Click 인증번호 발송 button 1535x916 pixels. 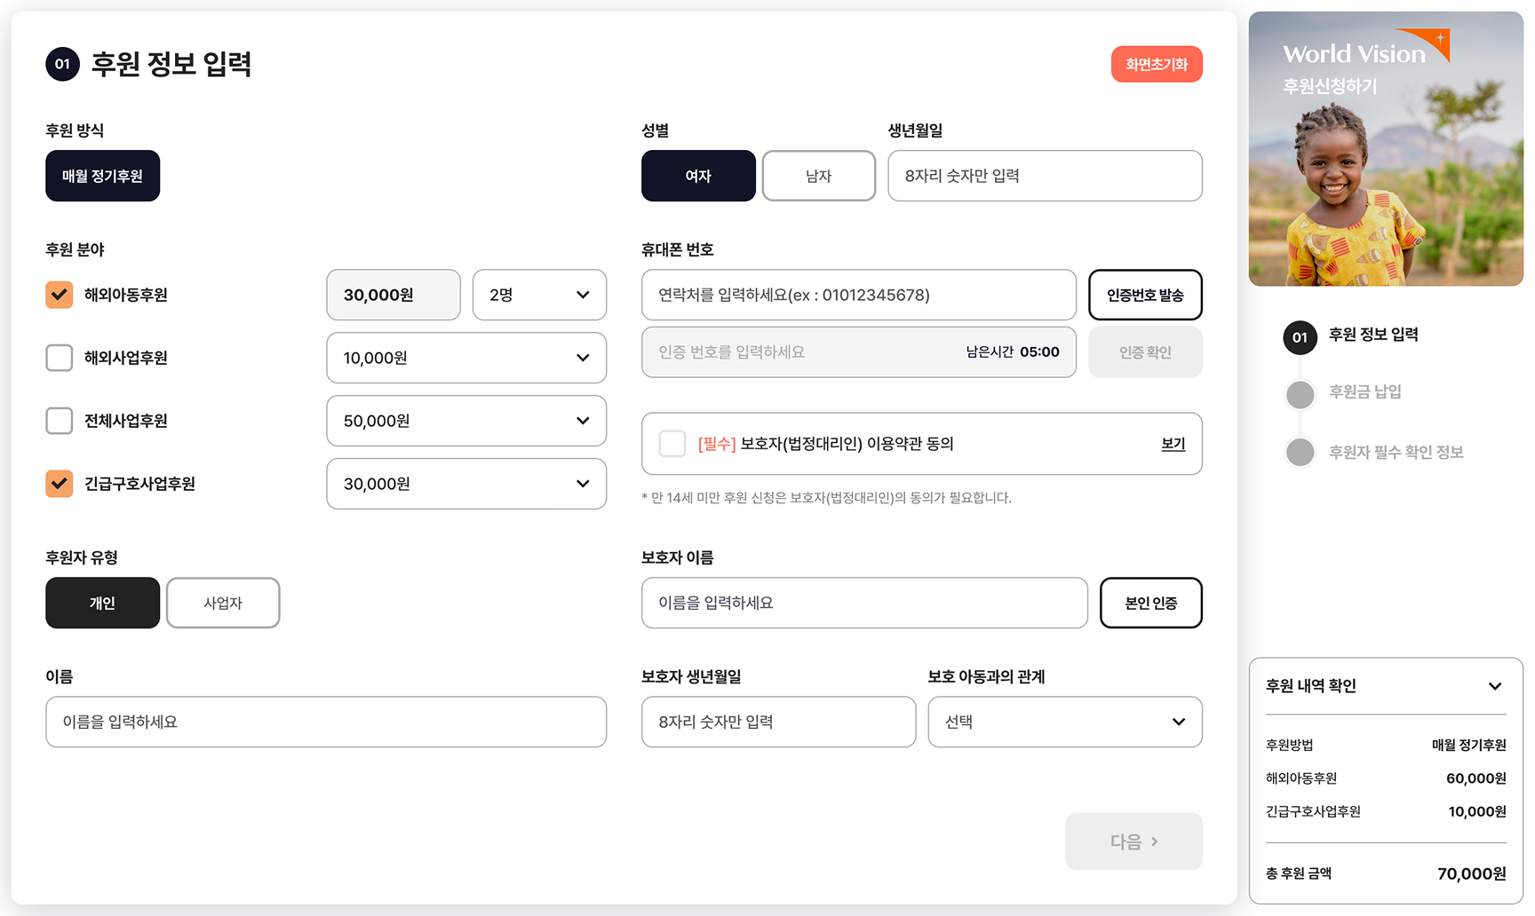click(x=1145, y=295)
